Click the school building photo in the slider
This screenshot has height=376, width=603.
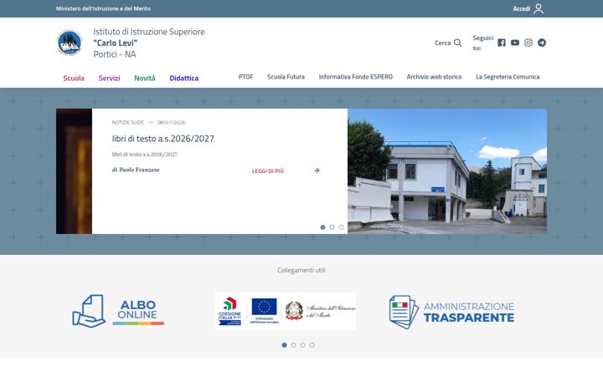(447, 171)
